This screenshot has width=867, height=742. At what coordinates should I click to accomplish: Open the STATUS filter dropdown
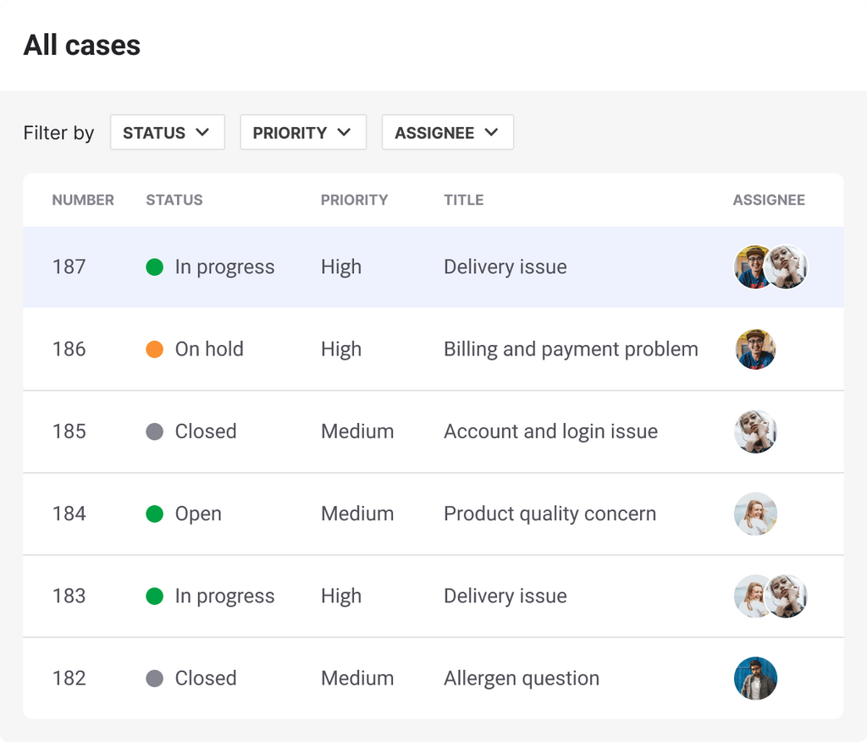pyautogui.click(x=167, y=133)
